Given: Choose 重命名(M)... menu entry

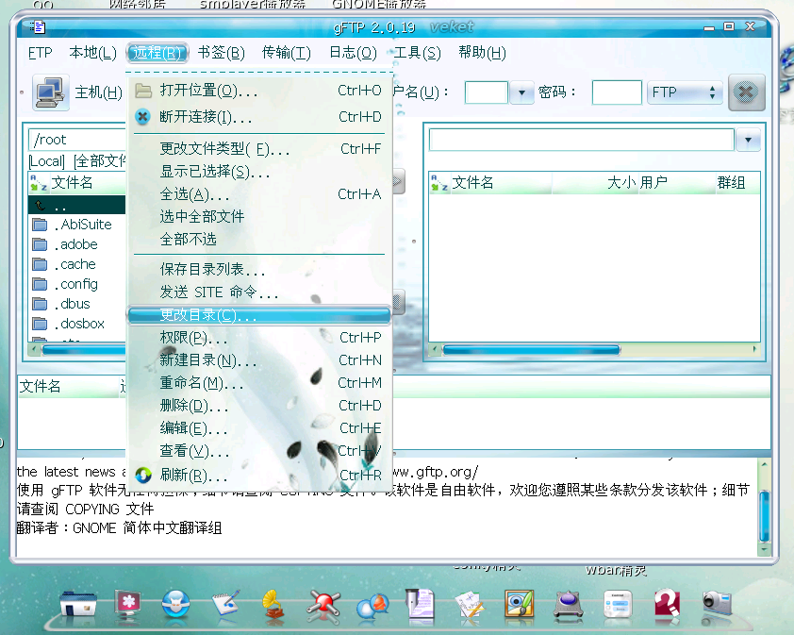Looking at the screenshot, I should point(258,383).
